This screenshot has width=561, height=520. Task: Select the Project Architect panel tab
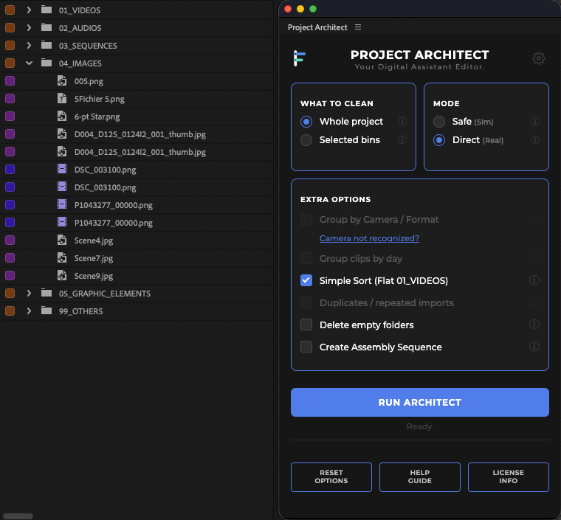click(317, 27)
